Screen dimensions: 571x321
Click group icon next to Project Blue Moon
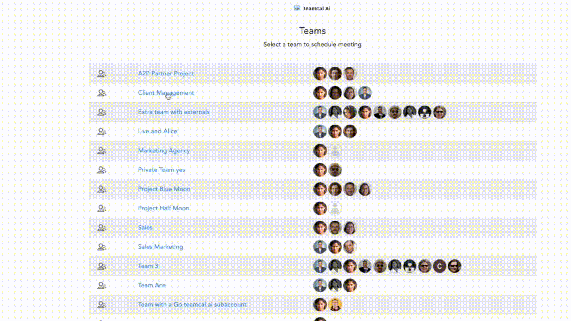tap(102, 189)
